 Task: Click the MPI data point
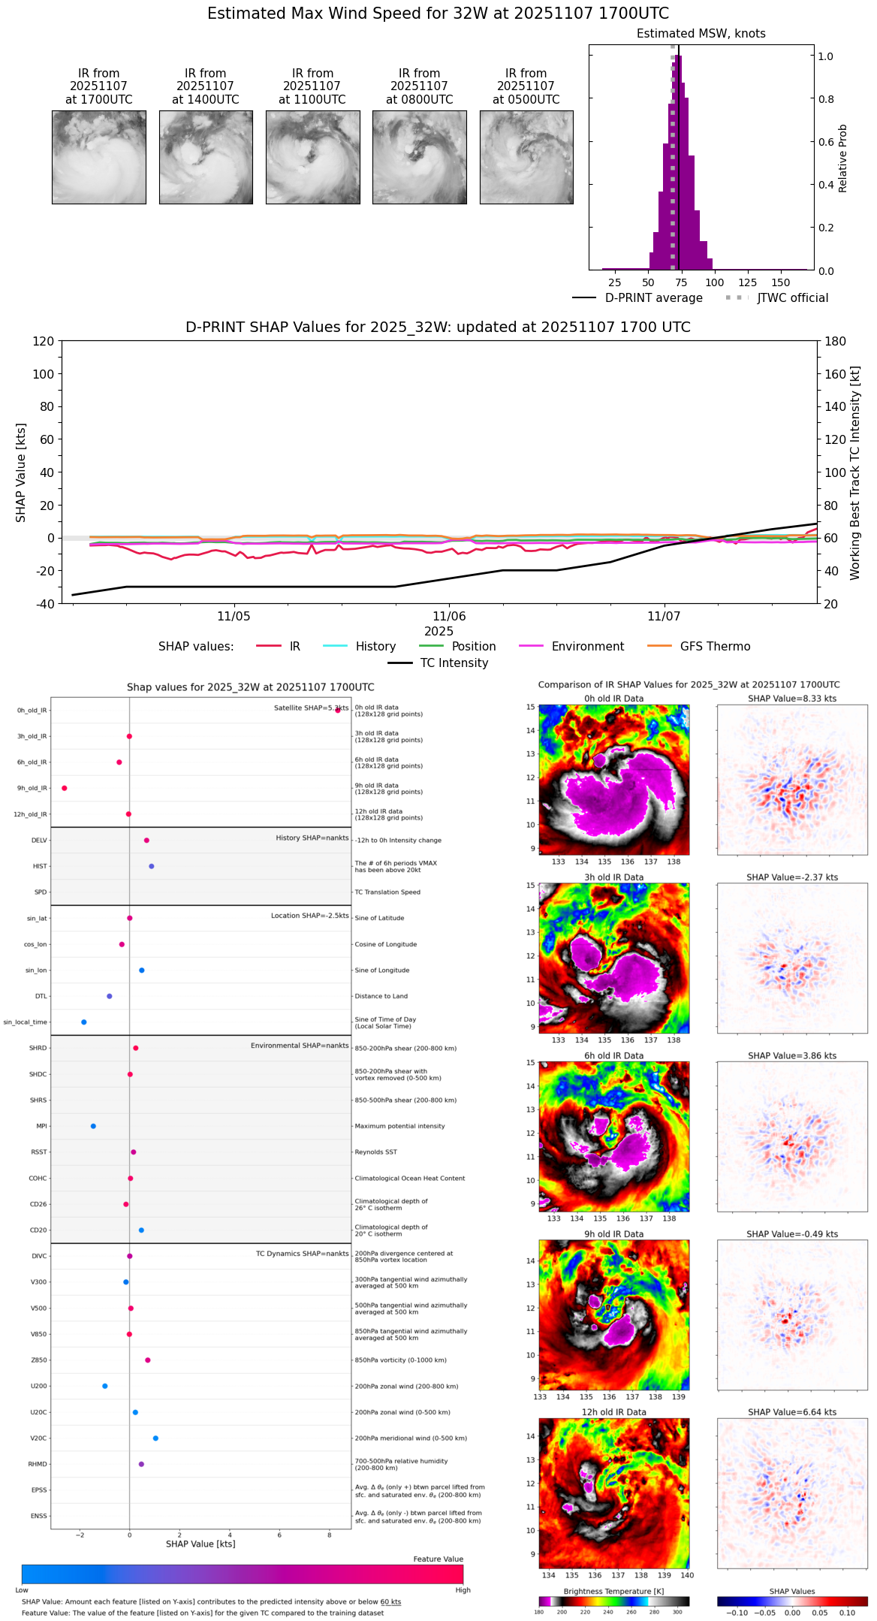[x=93, y=1126]
